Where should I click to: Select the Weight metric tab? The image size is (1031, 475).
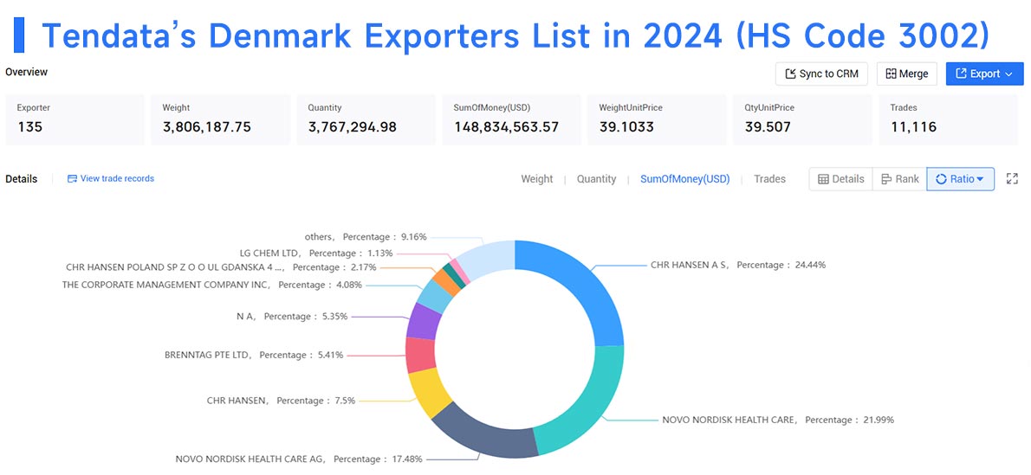tap(537, 179)
